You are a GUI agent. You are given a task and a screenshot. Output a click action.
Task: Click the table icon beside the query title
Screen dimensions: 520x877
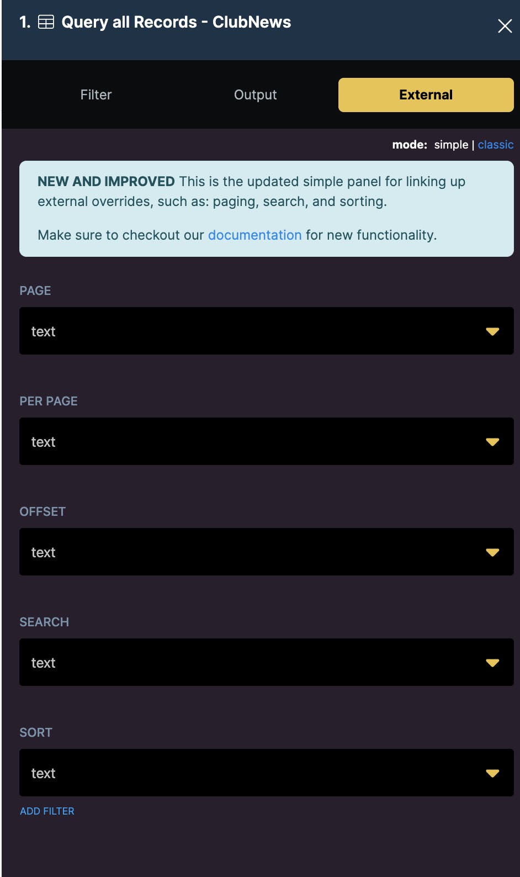point(46,22)
